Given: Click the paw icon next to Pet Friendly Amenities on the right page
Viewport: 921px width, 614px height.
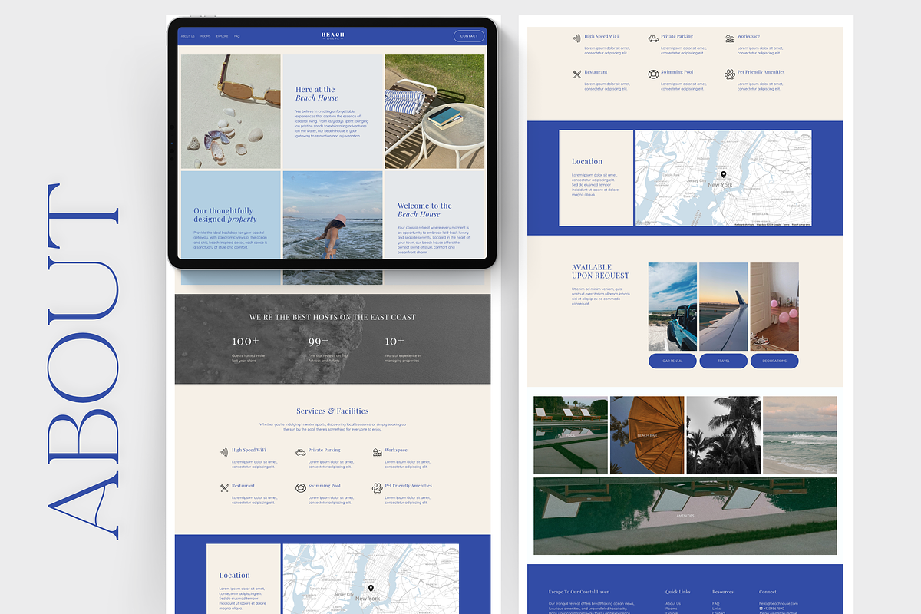Looking at the screenshot, I should 730,74.
